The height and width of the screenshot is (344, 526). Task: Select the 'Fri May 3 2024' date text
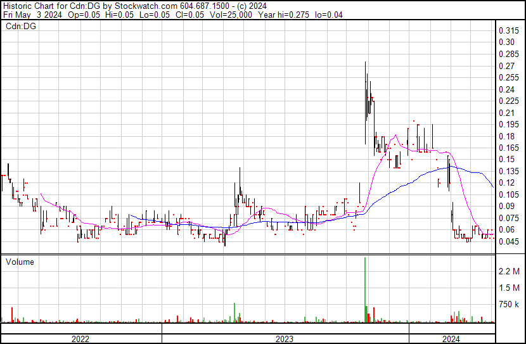tap(32, 15)
